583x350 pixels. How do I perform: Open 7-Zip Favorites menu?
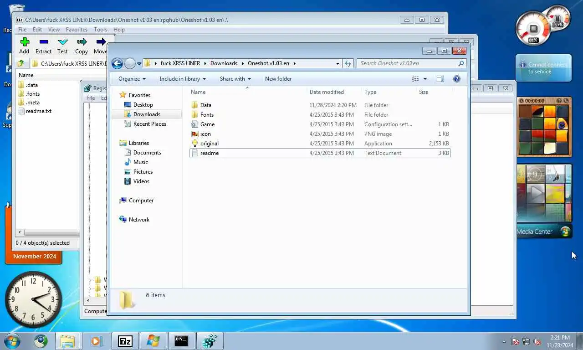pos(77,30)
